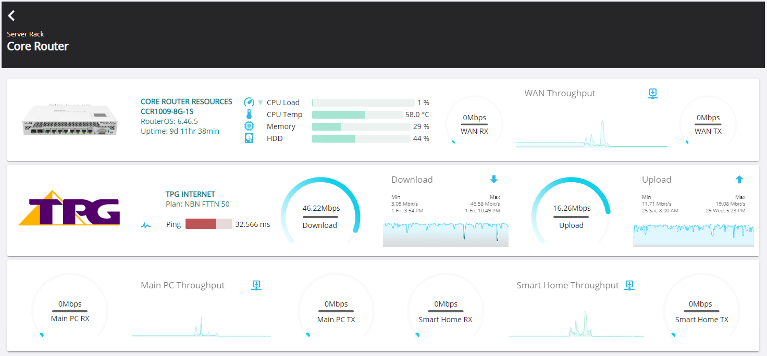Click the CPU Temp thermometer icon
Screen dimensions: 767x356
(x=249, y=114)
